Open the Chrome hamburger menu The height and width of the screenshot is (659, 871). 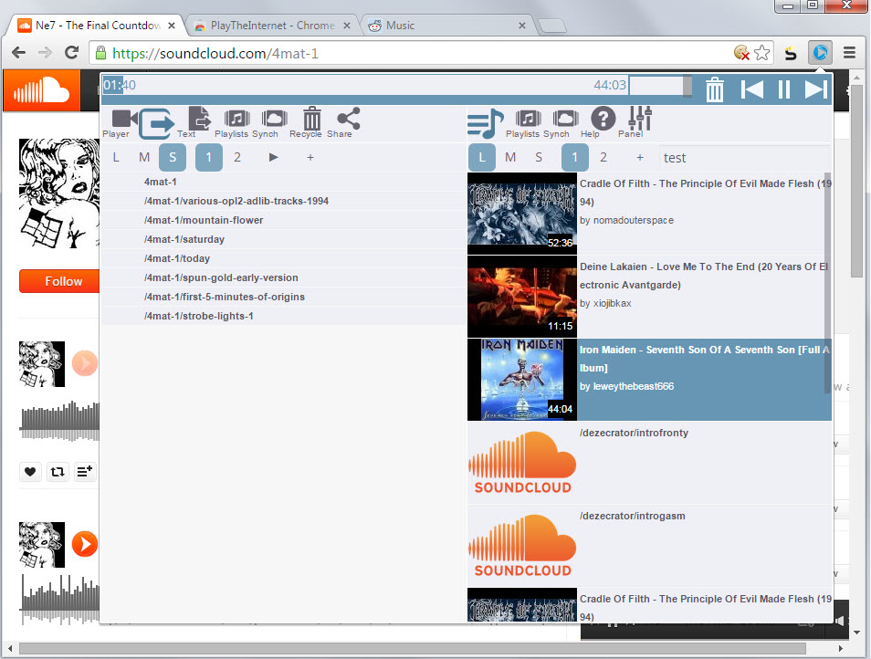849,53
